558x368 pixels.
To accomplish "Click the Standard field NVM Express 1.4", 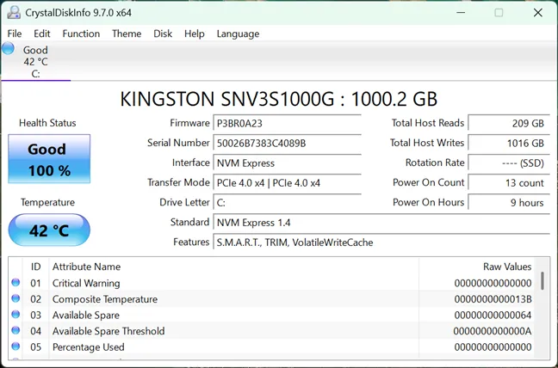I will pos(381,223).
